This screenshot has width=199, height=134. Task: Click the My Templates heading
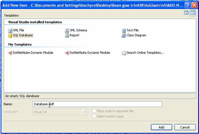(x=20, y=44)
